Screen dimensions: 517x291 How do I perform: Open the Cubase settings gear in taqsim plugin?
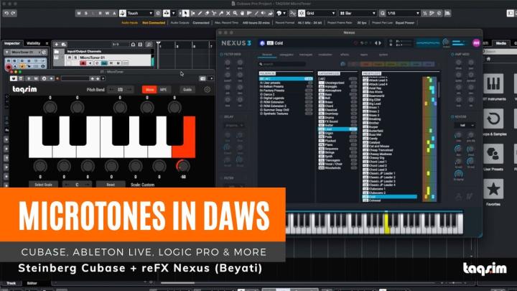207,89
